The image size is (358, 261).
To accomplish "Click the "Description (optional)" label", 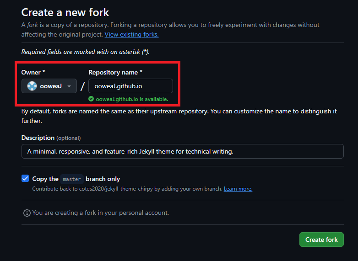I will pyautogui.click(x=51, y=138).
